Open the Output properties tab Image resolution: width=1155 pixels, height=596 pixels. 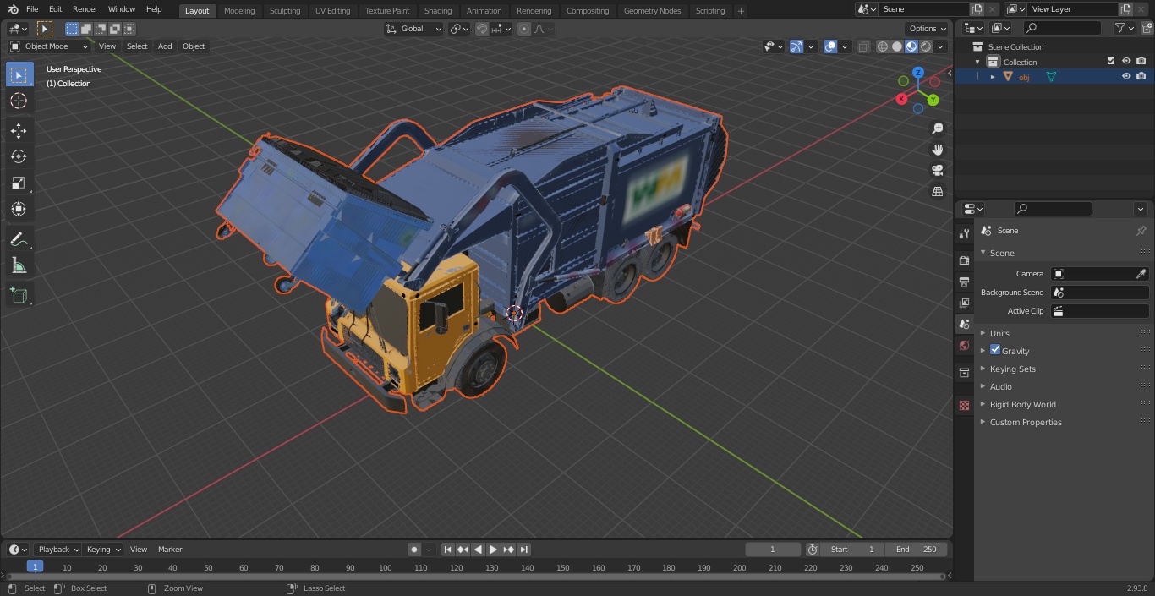964,282
